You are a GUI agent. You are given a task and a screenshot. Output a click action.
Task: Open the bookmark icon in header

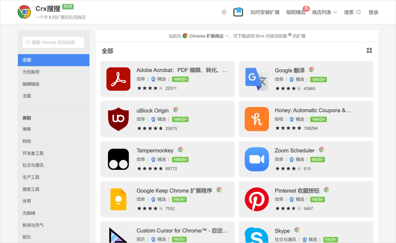(x=238, y=12)
